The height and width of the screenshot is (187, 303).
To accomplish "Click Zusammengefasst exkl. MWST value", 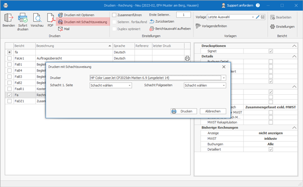I will click(x=271, y=107).
